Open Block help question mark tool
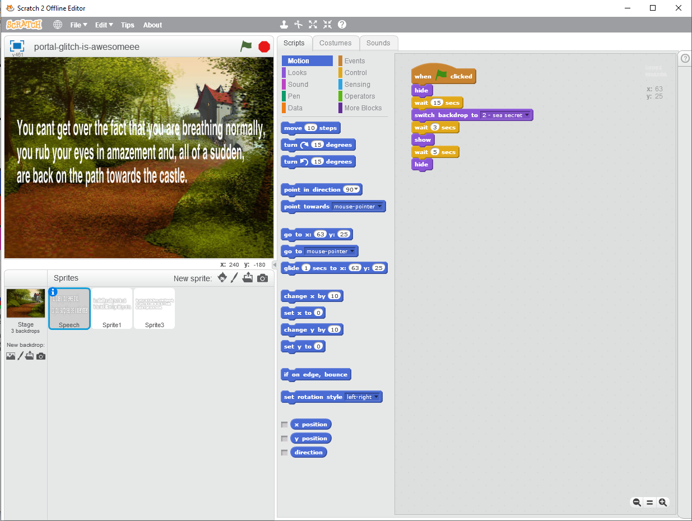The image size is (692, 521). coord(342,25)
